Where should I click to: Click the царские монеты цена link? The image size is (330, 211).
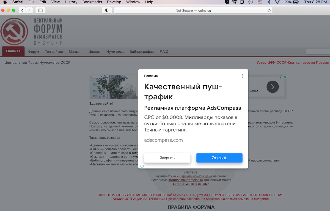[x=196, y=176]
